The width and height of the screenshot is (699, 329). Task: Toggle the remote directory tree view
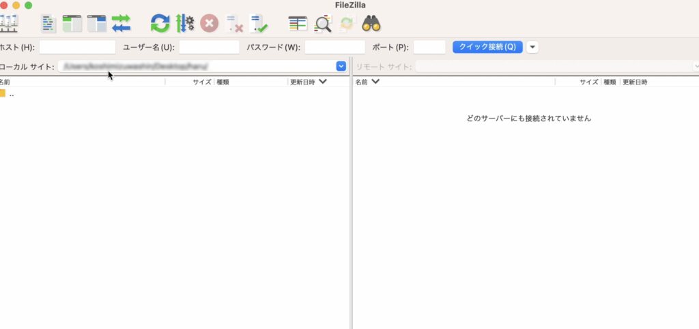[97, 24]
